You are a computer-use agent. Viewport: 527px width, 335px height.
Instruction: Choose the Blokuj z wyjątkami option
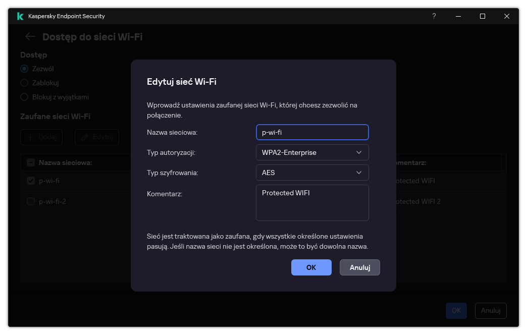point(24,97)
